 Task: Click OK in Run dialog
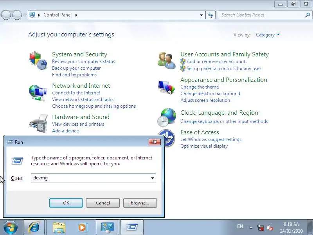66,203
